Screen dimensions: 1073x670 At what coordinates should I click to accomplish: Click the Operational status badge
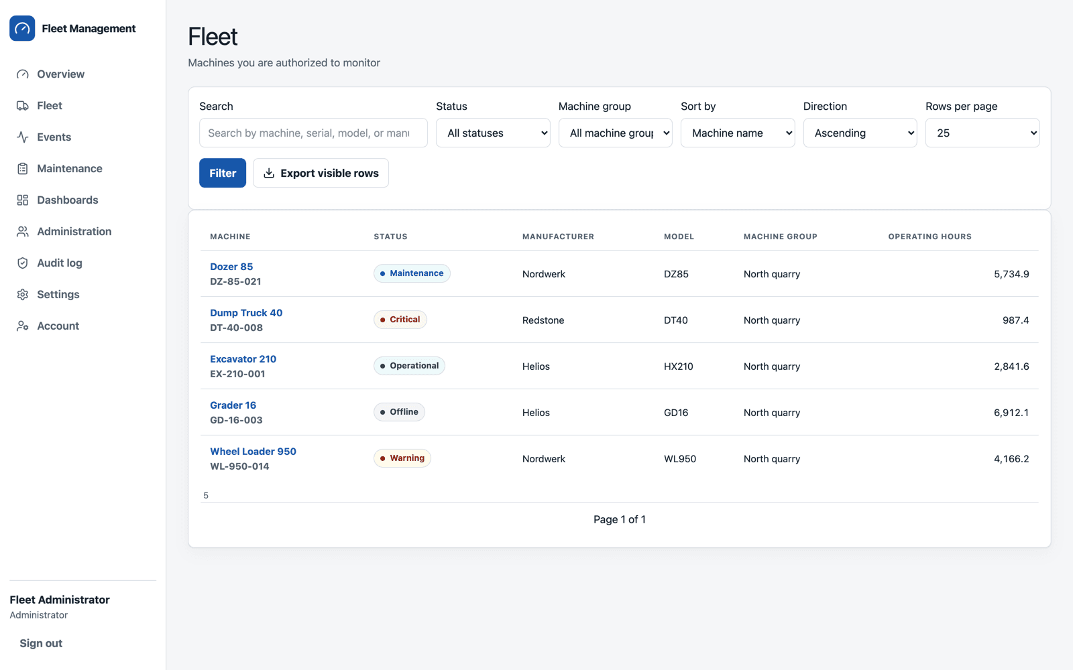pyautogui.click(x=409, y=366)
